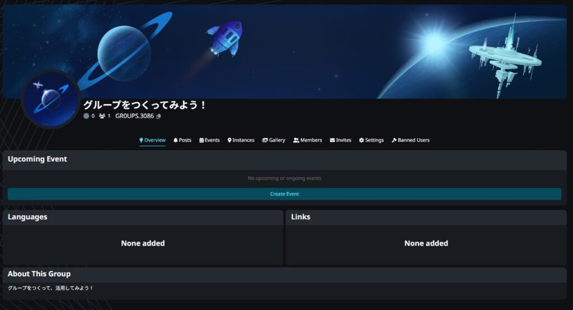Click the bell icon for Posts
Image resolution: width=573 pixels, height=310 pixels.
click(x=176, y=140)
